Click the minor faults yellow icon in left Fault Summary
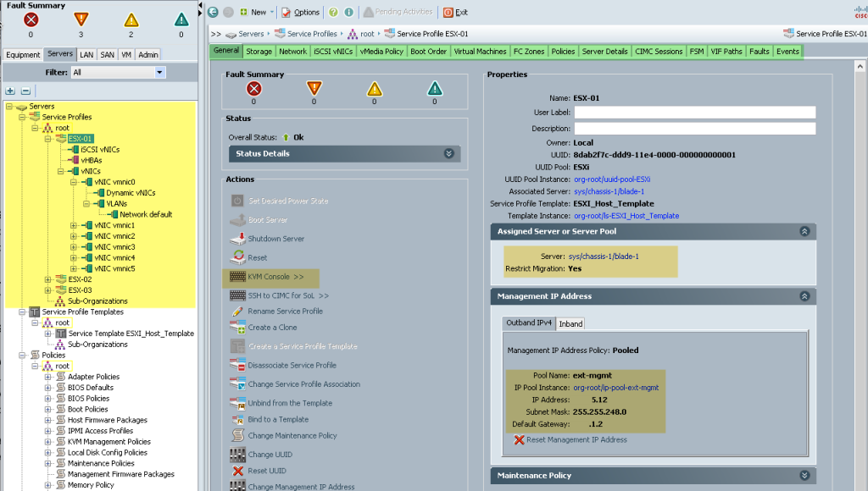Image resolution: width=868 pixels, height=491 pixels. click(131, 20)
